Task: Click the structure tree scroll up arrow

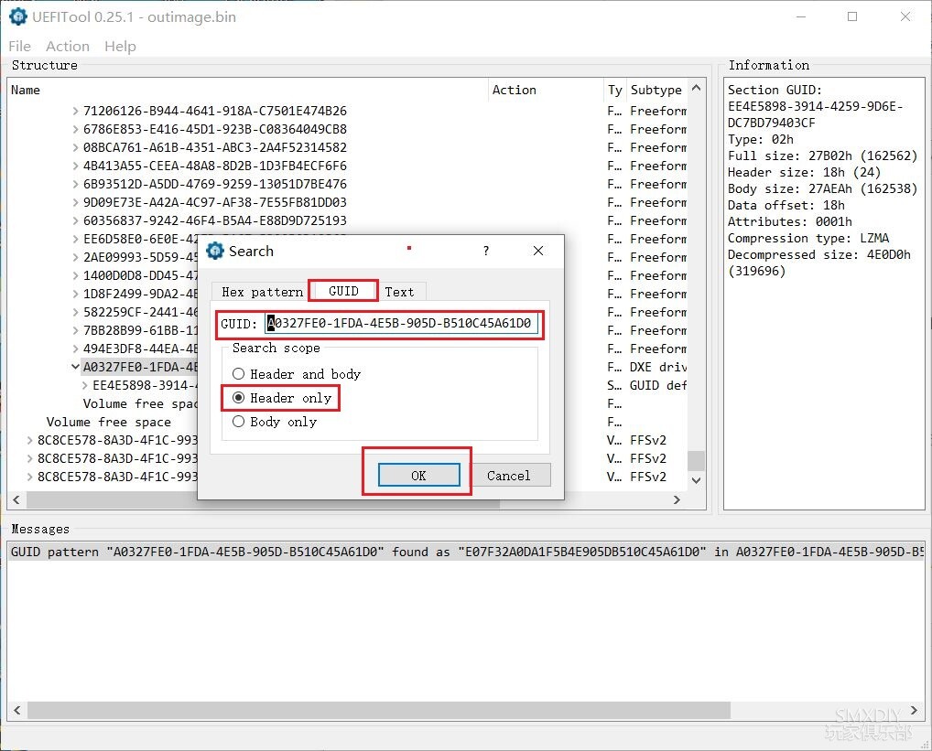Action: (696, 88)
